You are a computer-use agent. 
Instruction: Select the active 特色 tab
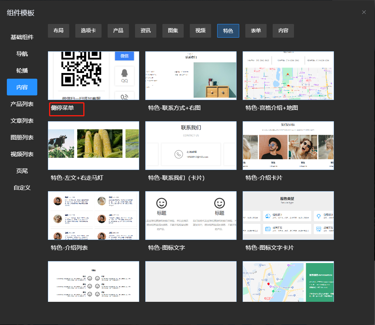tap(228, 30)
